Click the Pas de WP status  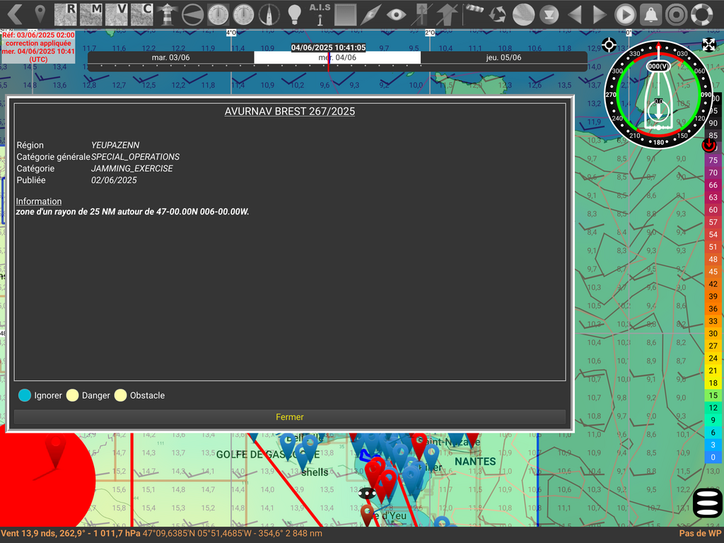coord(699,533)
